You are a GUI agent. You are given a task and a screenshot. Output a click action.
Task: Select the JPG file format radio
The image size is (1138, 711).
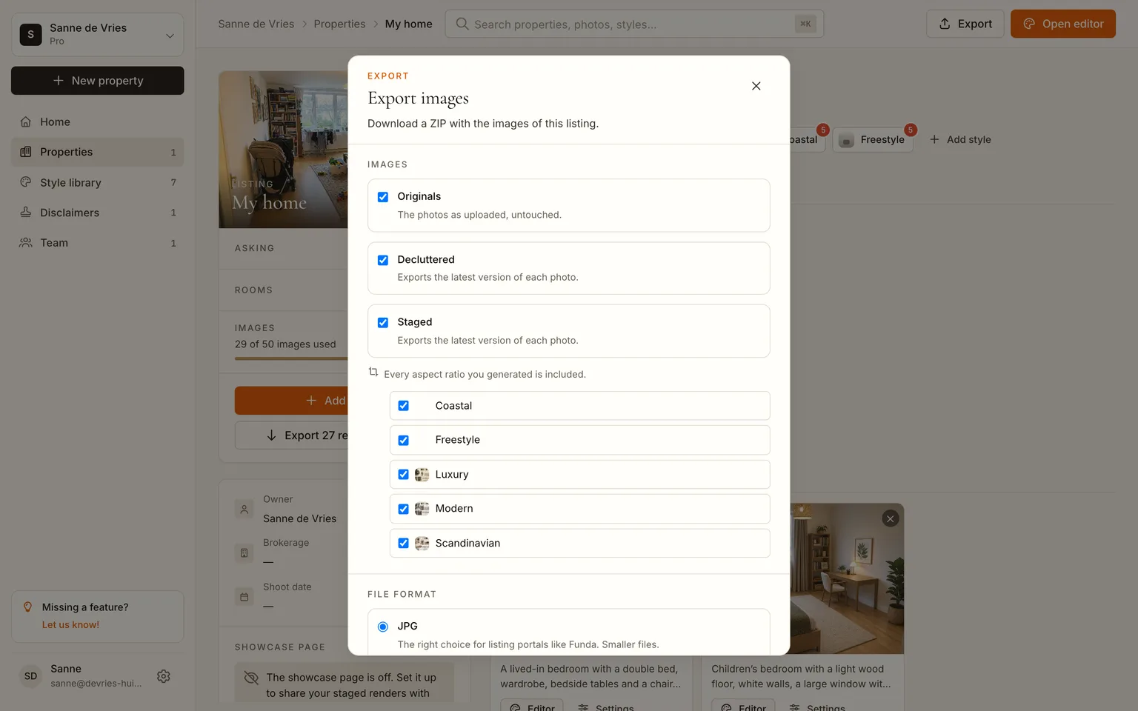pyautogui.click(x=383, y=627)
